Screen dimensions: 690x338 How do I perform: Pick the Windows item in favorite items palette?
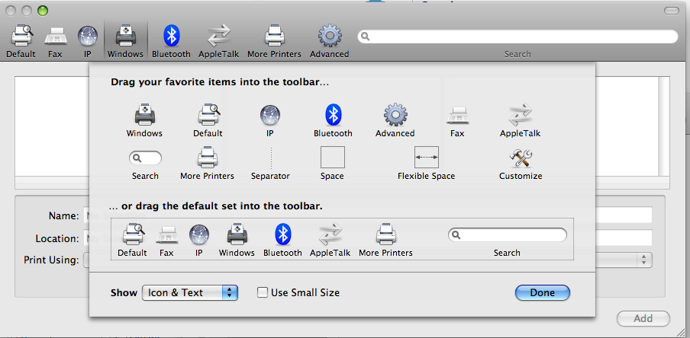pyautogui.click(x=145, y=116)
